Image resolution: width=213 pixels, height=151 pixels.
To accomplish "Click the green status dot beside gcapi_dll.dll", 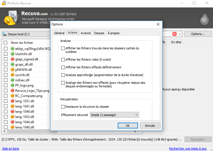I will (12, 64).
